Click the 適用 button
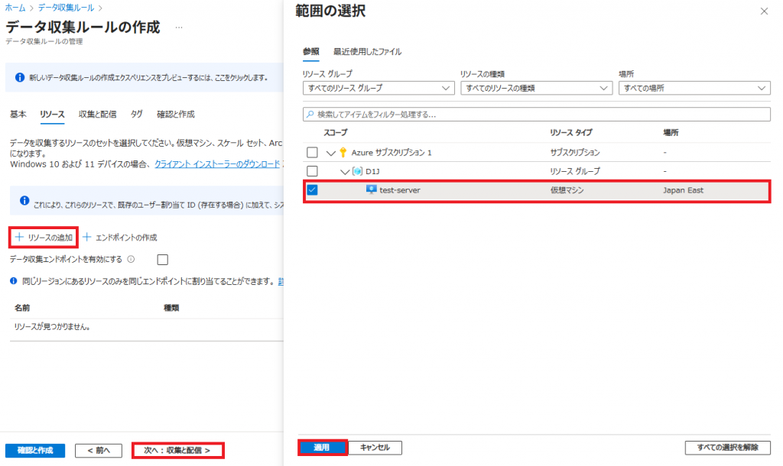The image size is (783, 466). [x=322, y=448]
